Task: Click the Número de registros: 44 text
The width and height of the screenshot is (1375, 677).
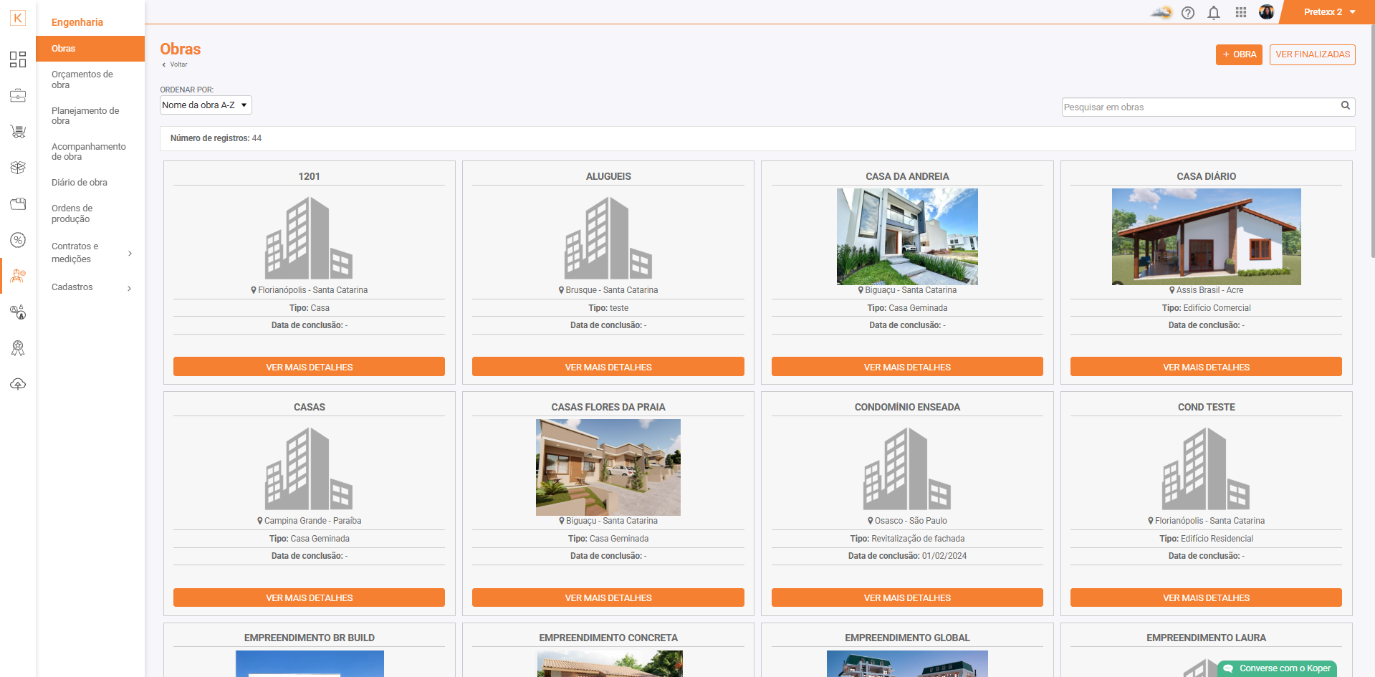Action: (216, 138)
